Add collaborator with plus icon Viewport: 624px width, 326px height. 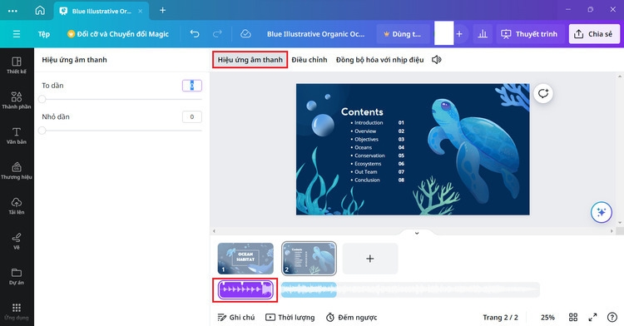(459, 34)
